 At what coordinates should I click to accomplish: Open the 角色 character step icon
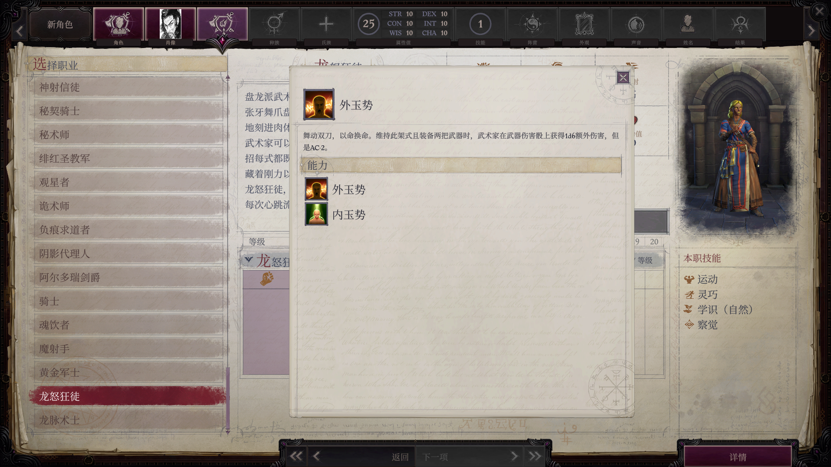click(x=119, y=24)
